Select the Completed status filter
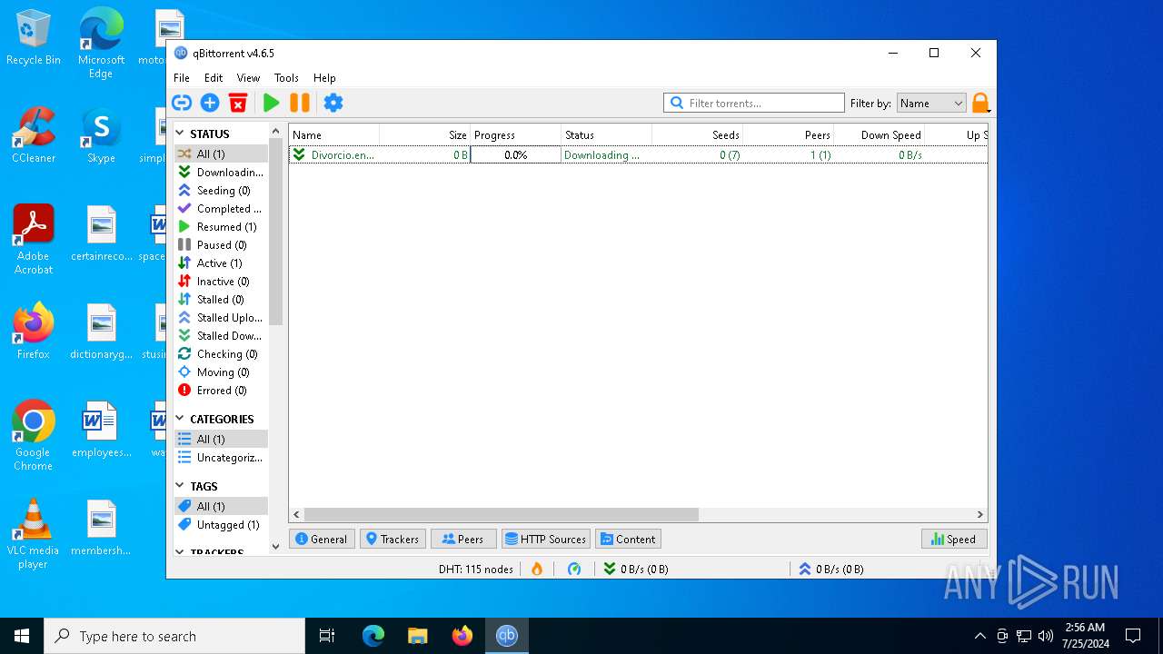This screenshot has width=1163, height=654. 221,208
